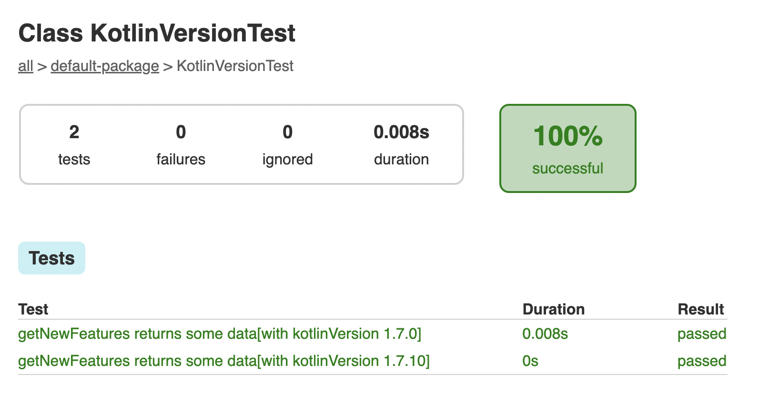The image size is (769, 405).
Task: Click the 0.008s duration cell in the table
Action: [545, 334]
